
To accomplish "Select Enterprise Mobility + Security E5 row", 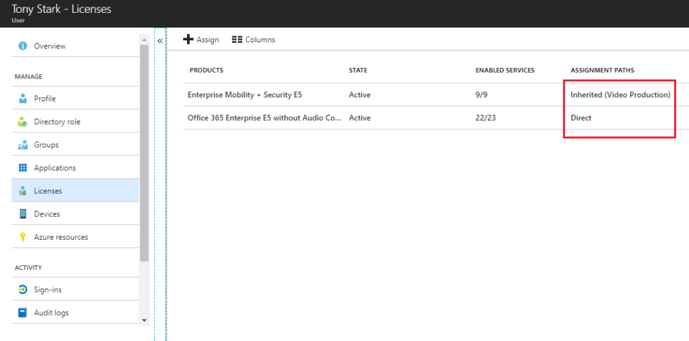I will (245, 95).
